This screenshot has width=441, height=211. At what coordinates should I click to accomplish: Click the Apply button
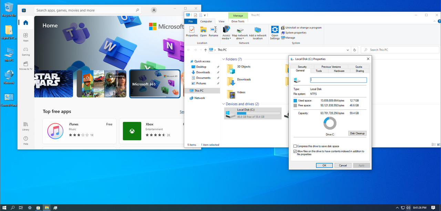[361, 166]
